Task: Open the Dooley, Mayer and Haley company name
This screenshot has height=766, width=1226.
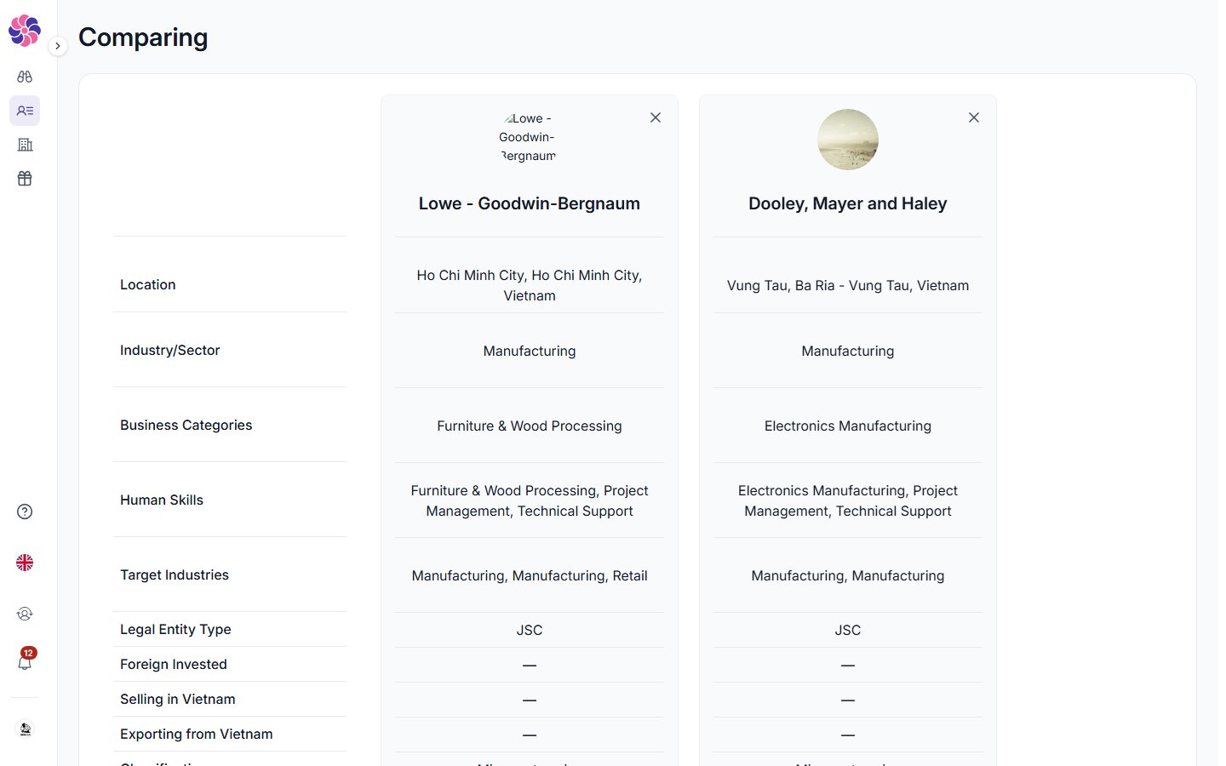Action: coord(848,203)
